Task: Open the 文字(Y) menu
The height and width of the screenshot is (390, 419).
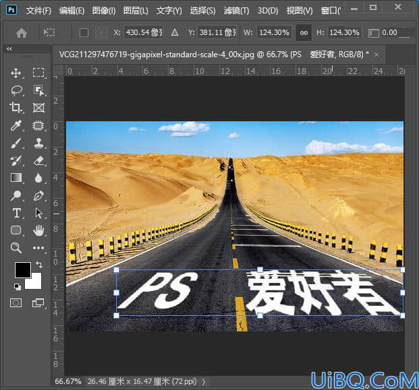Action: click(169, 11)
